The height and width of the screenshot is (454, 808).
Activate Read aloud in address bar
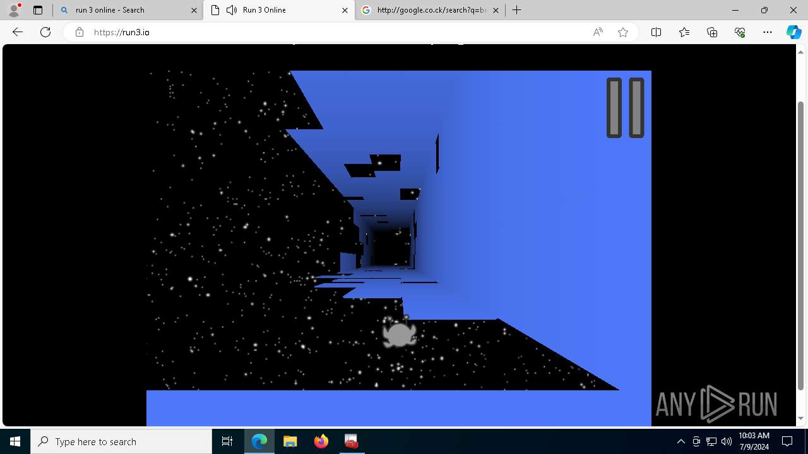pyautogui.click(x=598, y=32)
